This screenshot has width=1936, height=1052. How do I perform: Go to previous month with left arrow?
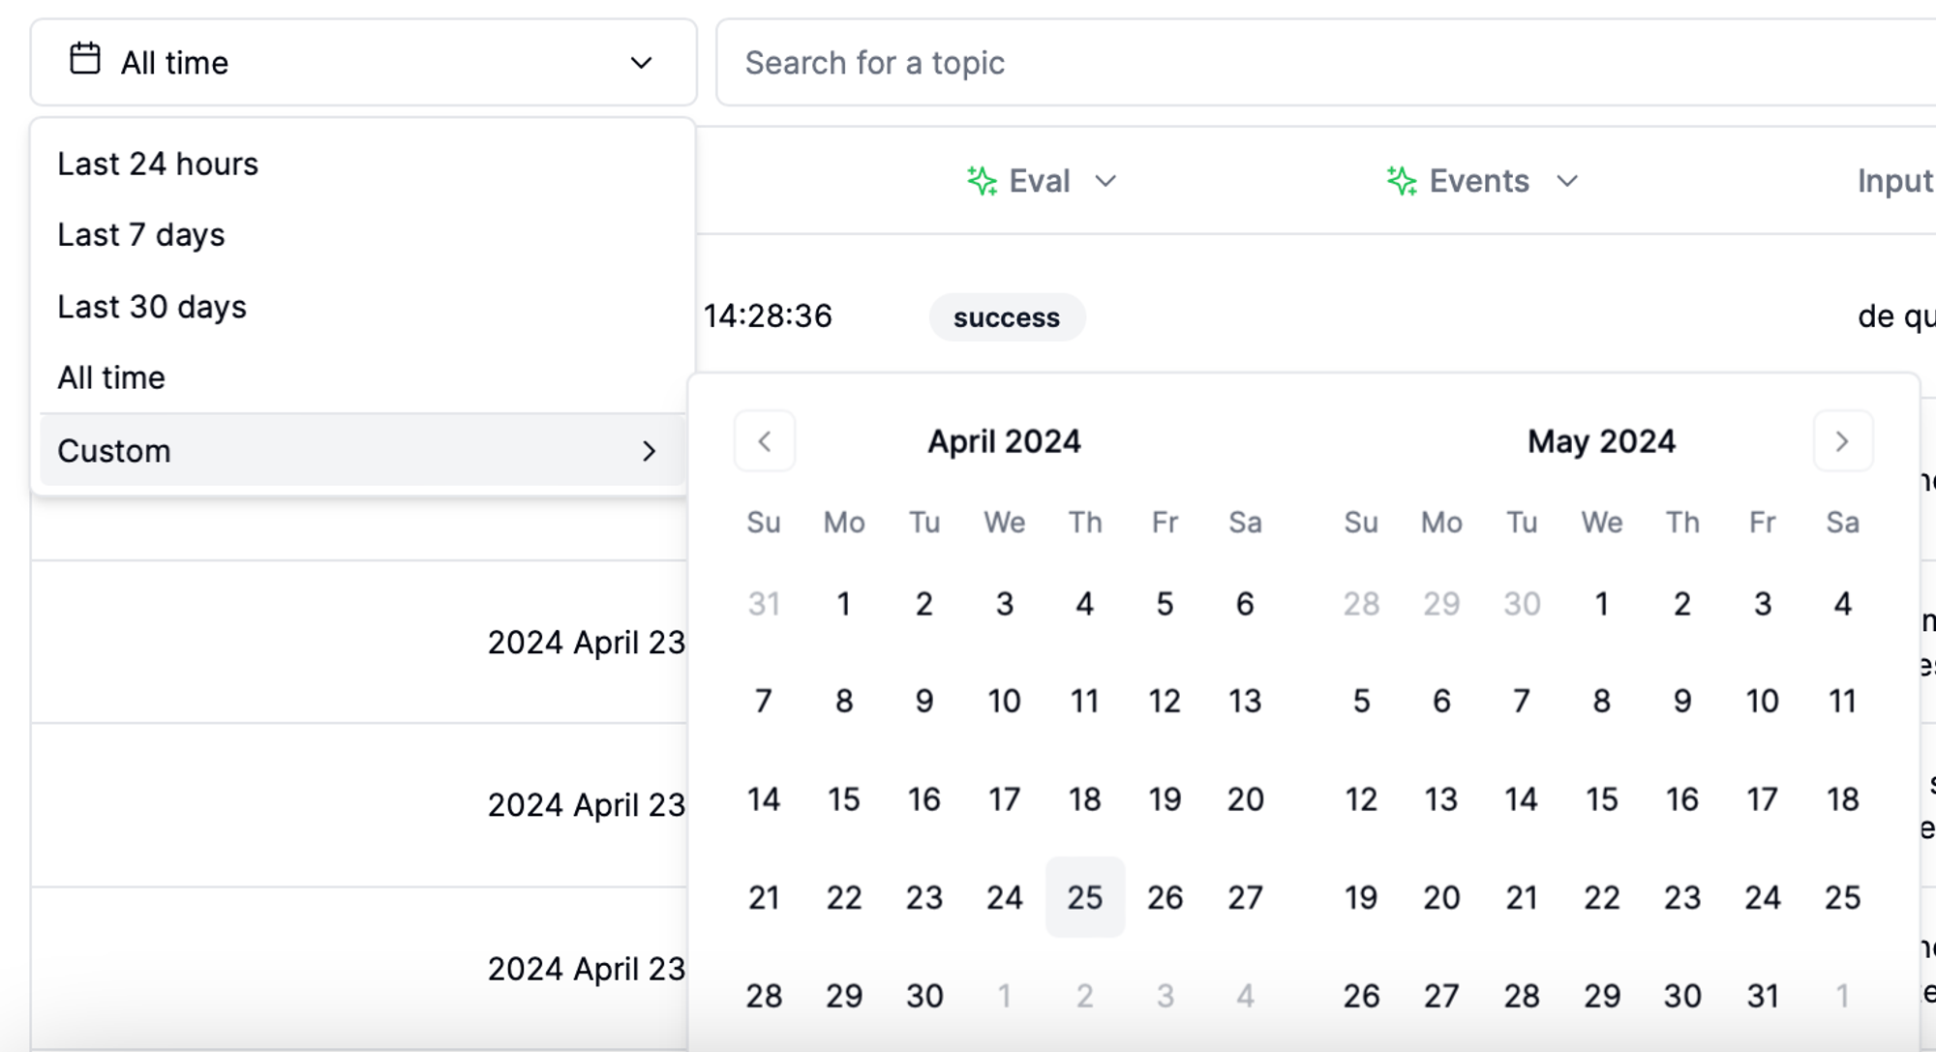coord(765,442)
